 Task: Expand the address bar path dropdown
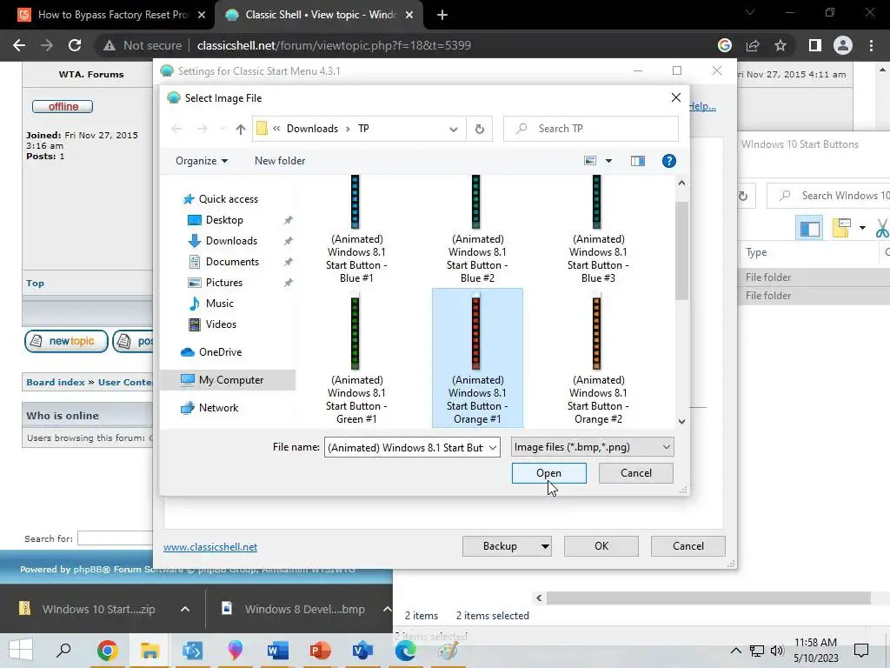[x=454, y=129]
